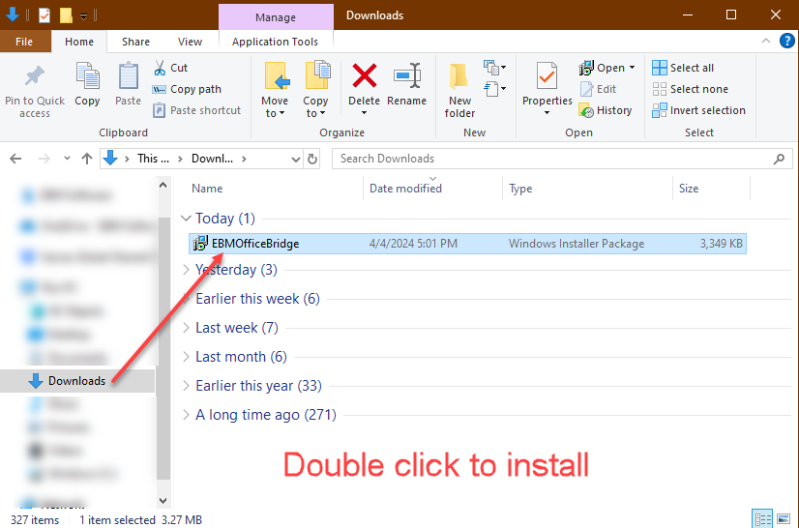Click Select none
The height and width of the screenshot is (528, 799).
[x=690, y=89]
